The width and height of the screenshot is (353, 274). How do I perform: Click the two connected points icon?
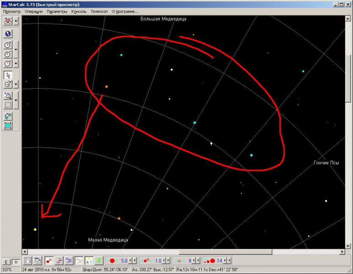(x=8, y=116)
